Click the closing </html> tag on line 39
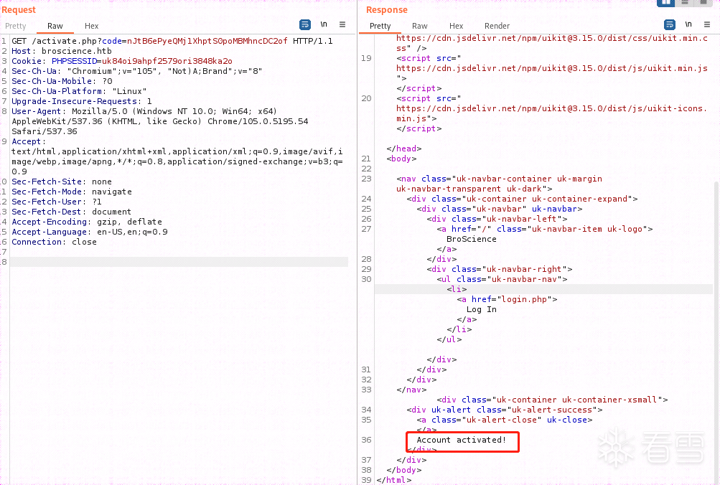 click(394, 480)
